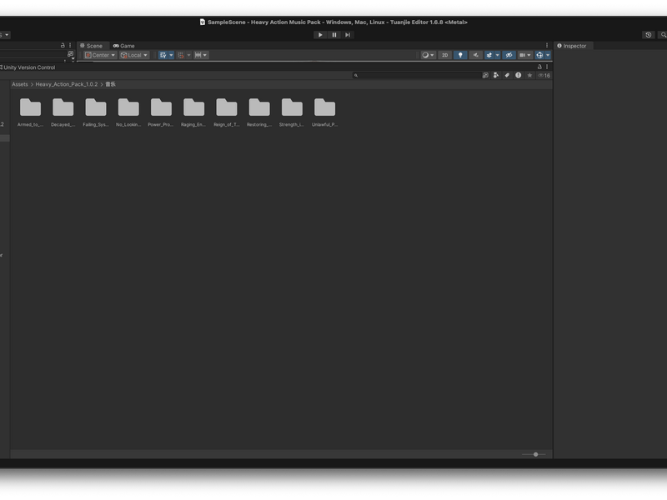Open the Project panel three-dot options menu
667x500 pixels.
(x=547, y=67)
